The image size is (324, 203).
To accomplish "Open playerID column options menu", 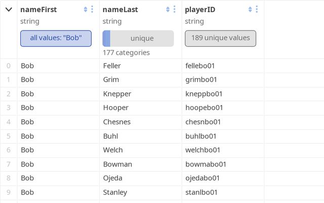I will coord(257,10).
